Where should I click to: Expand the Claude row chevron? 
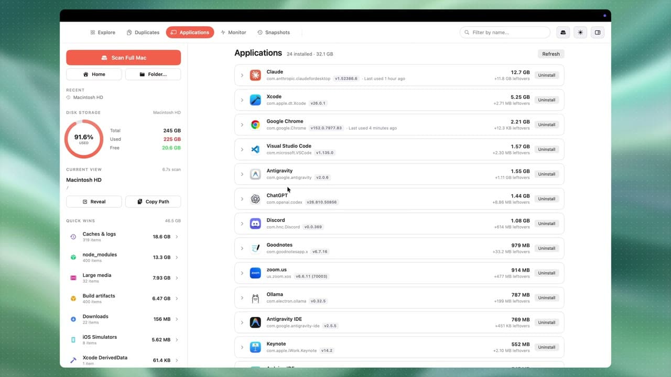pos(242,75)
